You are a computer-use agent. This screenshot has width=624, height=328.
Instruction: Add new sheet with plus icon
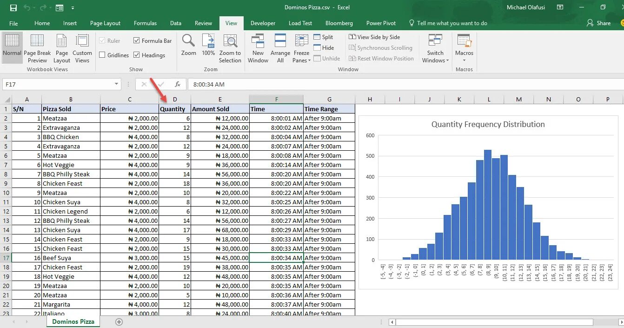(119, 321)
